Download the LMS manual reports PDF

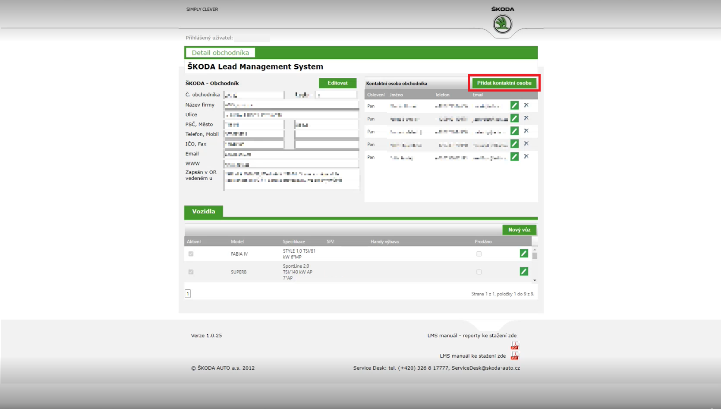[x=514, y=345]
